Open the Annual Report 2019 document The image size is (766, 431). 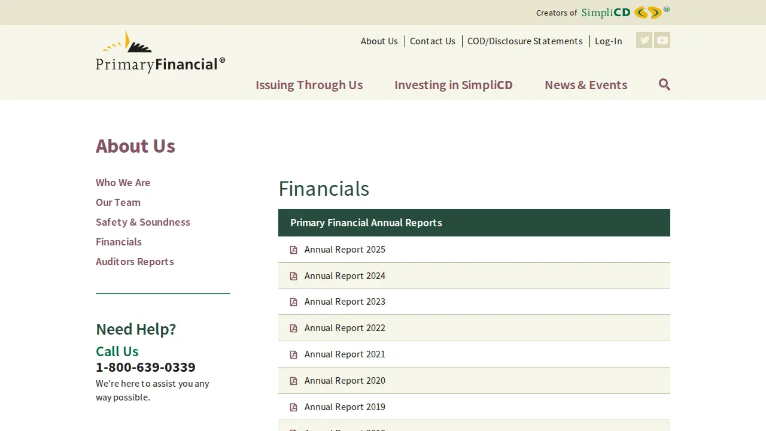345,407
